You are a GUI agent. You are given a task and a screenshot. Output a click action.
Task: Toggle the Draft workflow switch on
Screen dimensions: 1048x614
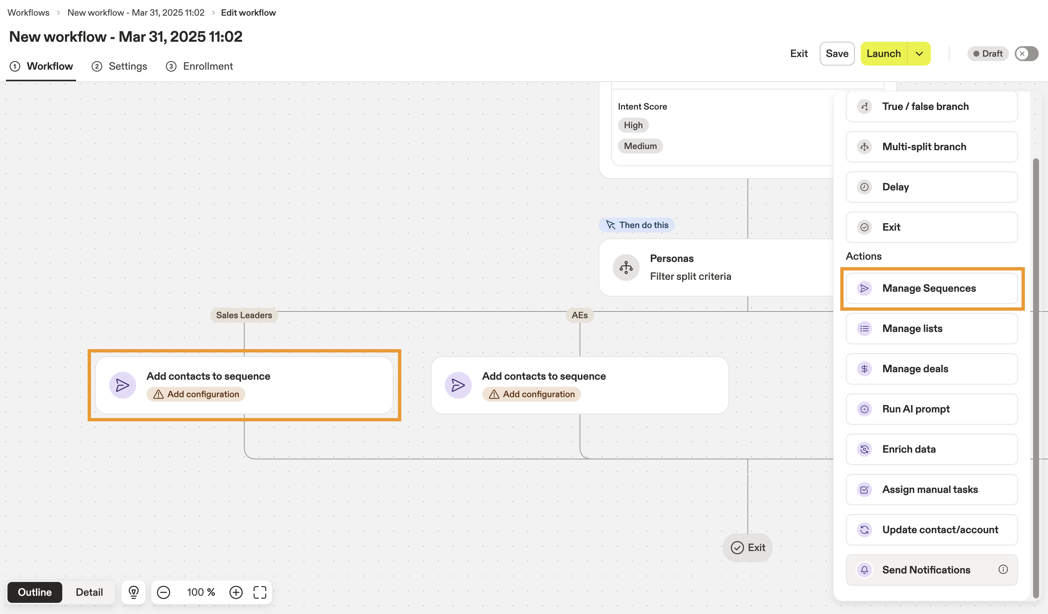[1026, 54]
